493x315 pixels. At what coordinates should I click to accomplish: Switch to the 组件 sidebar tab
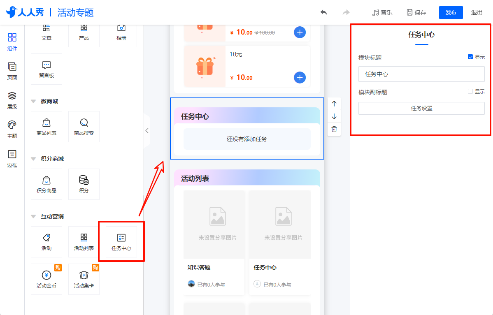point(12,42)
